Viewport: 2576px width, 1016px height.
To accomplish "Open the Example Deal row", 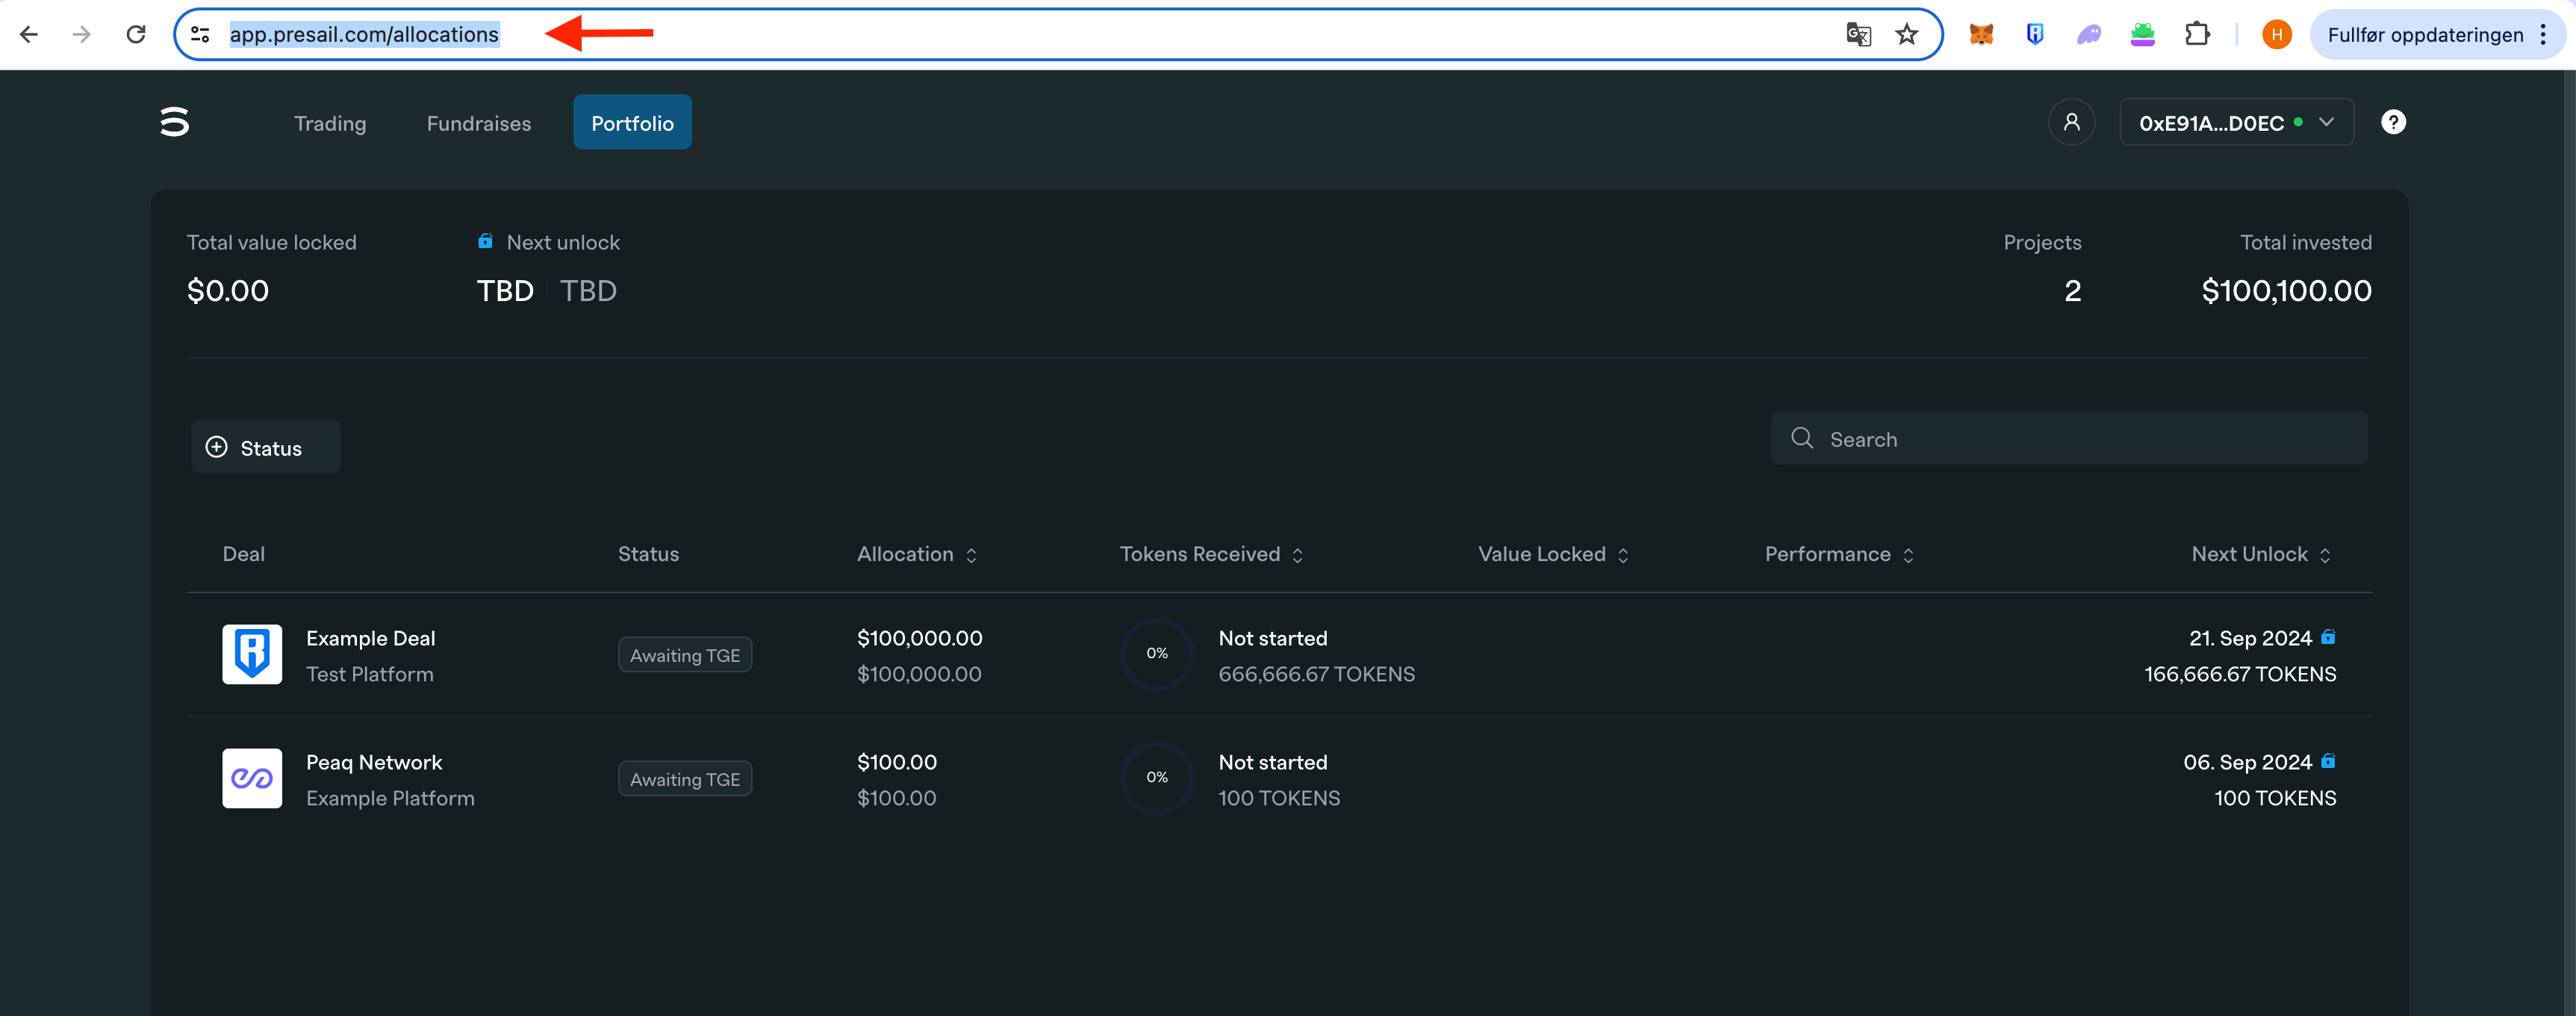I will 1279,654.
